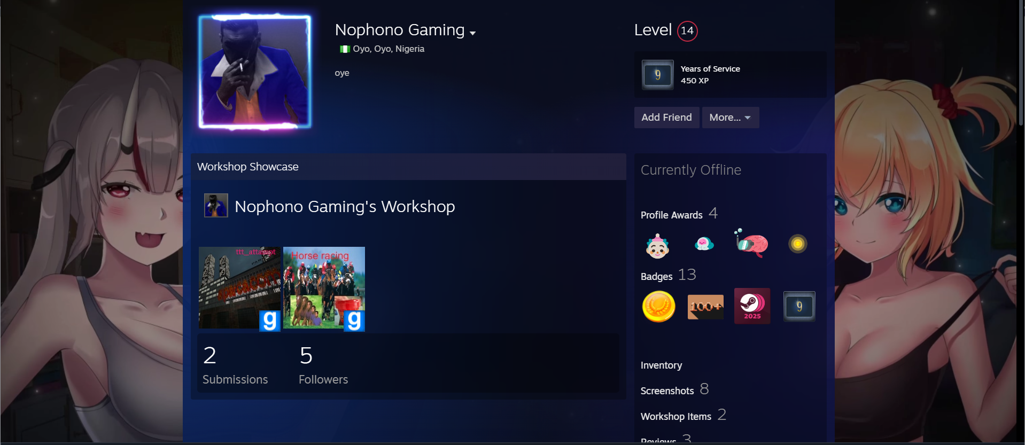Open the More... dropdown menu
1025x445 pixels.
[730, 118]
